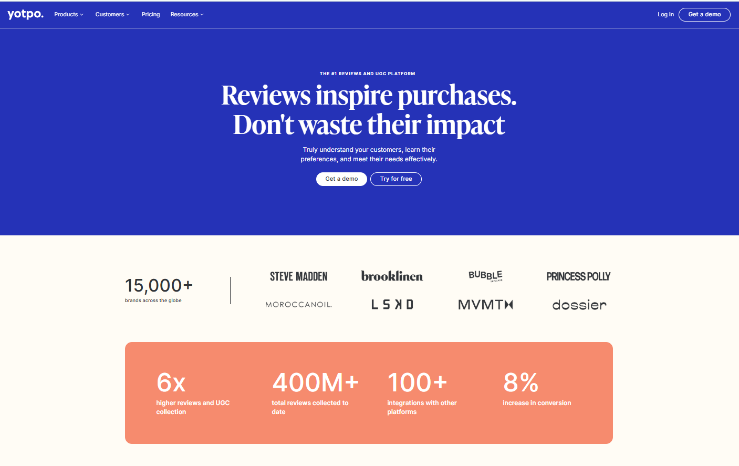Expand the Resources dropdown menu
This screenshot has width=739, height=466.
click(x=186, y=14)
